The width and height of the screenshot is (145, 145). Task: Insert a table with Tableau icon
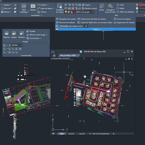pyautogui.click(x=33, y=7)
